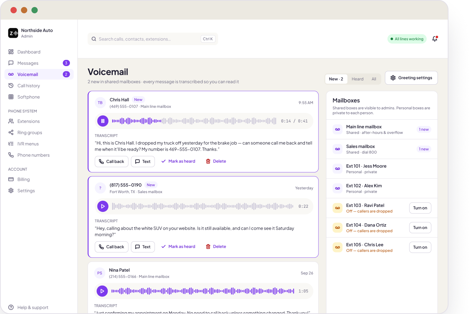The image size is (475, 314).
Task: Switch to the New voicemail filter tab
Action: [336, 79]
